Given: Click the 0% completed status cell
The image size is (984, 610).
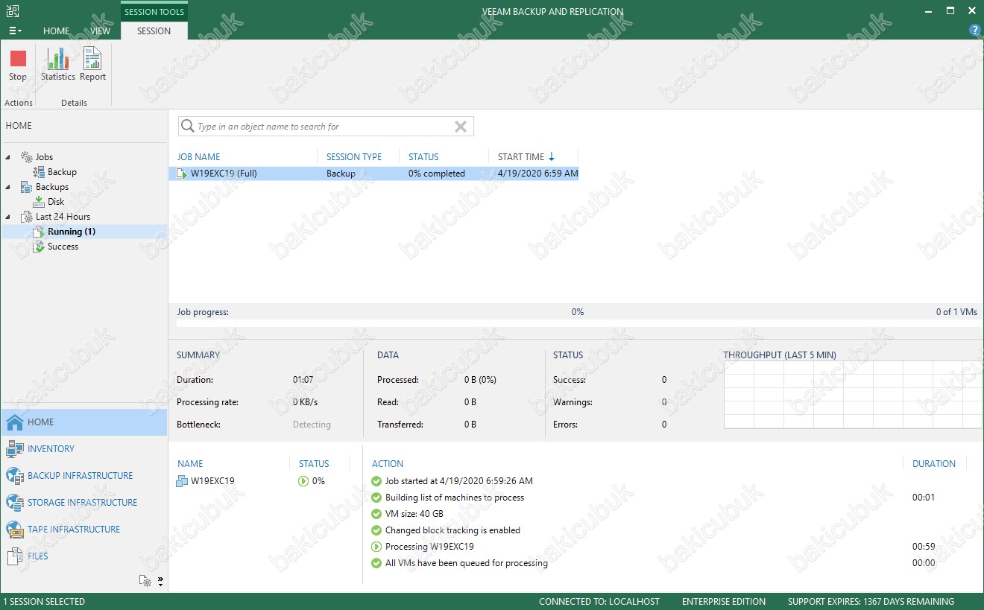Looking at the screenshot, I should [x=437, y=174].
